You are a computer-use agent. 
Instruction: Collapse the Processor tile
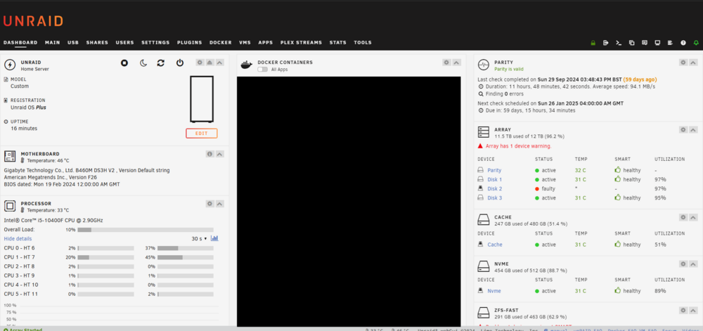point(219,204)
